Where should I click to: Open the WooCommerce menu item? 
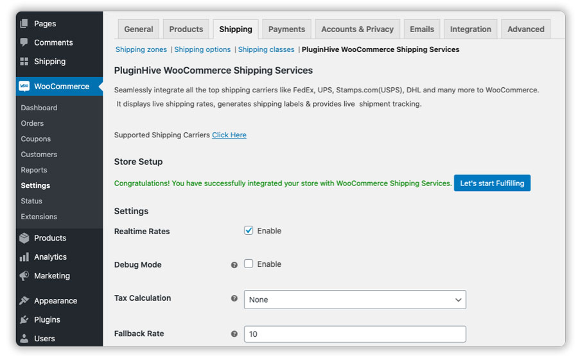tap(59, 86)
